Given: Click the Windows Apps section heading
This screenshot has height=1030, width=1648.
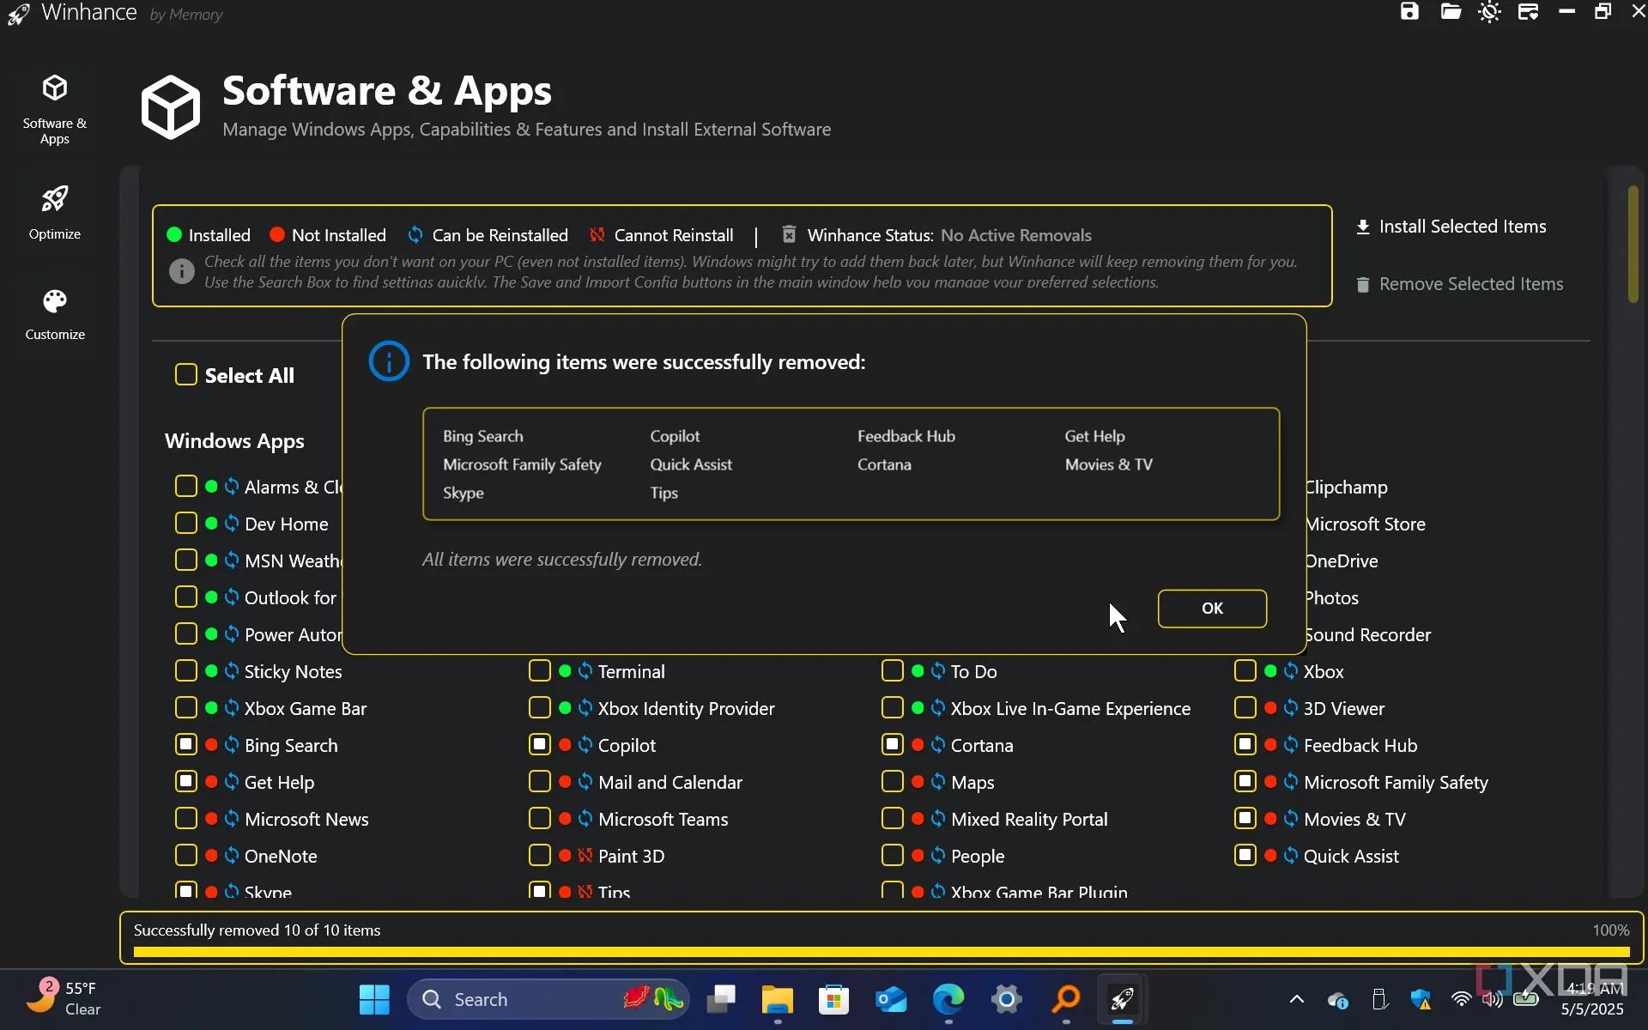Looking at the screenshot, I should (234, 441).
